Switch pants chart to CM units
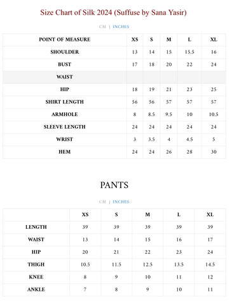 coord(102,202)
